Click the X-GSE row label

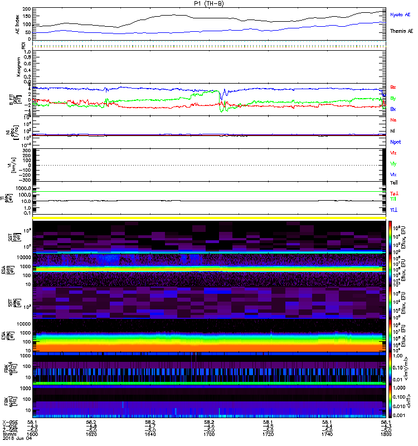10,423
